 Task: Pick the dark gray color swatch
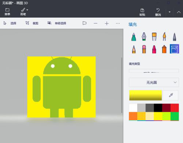pyautogui.click(x=150, y=108)
